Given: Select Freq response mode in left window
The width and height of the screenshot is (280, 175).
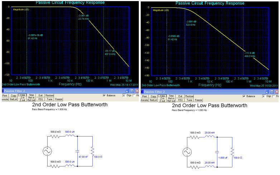Looking at the screenshot, I should tap(22, 96).
